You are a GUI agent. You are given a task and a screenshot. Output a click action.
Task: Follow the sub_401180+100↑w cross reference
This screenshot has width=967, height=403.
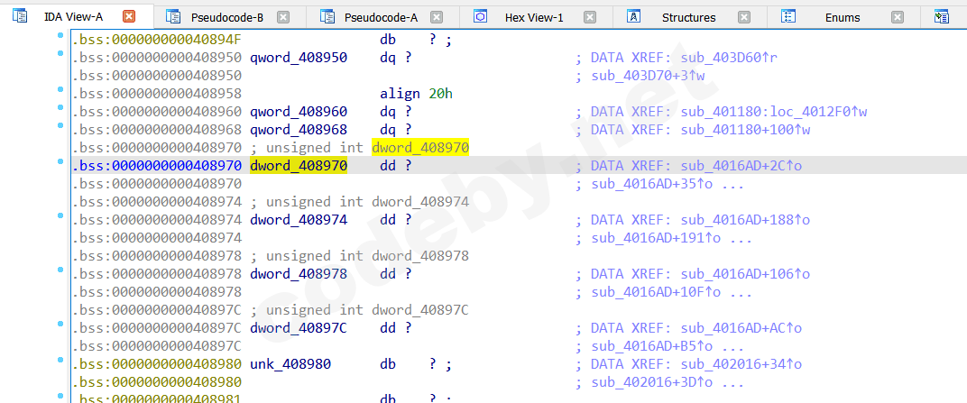tap(745, 130)
